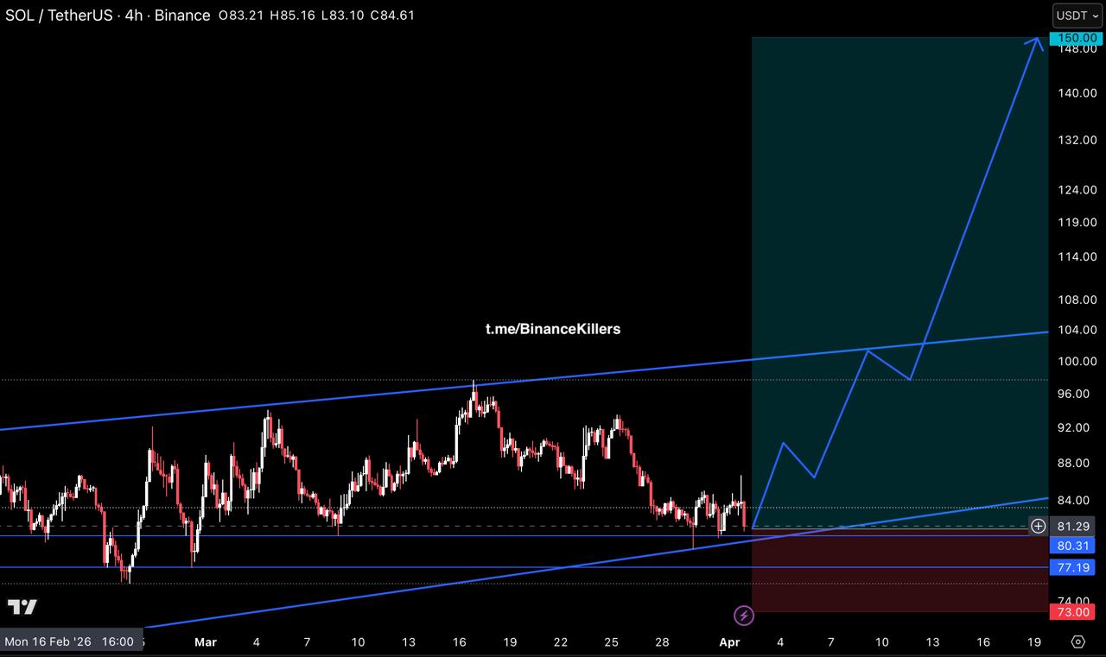
Task: Click the 4h interval label
Action: coord(134,15)
